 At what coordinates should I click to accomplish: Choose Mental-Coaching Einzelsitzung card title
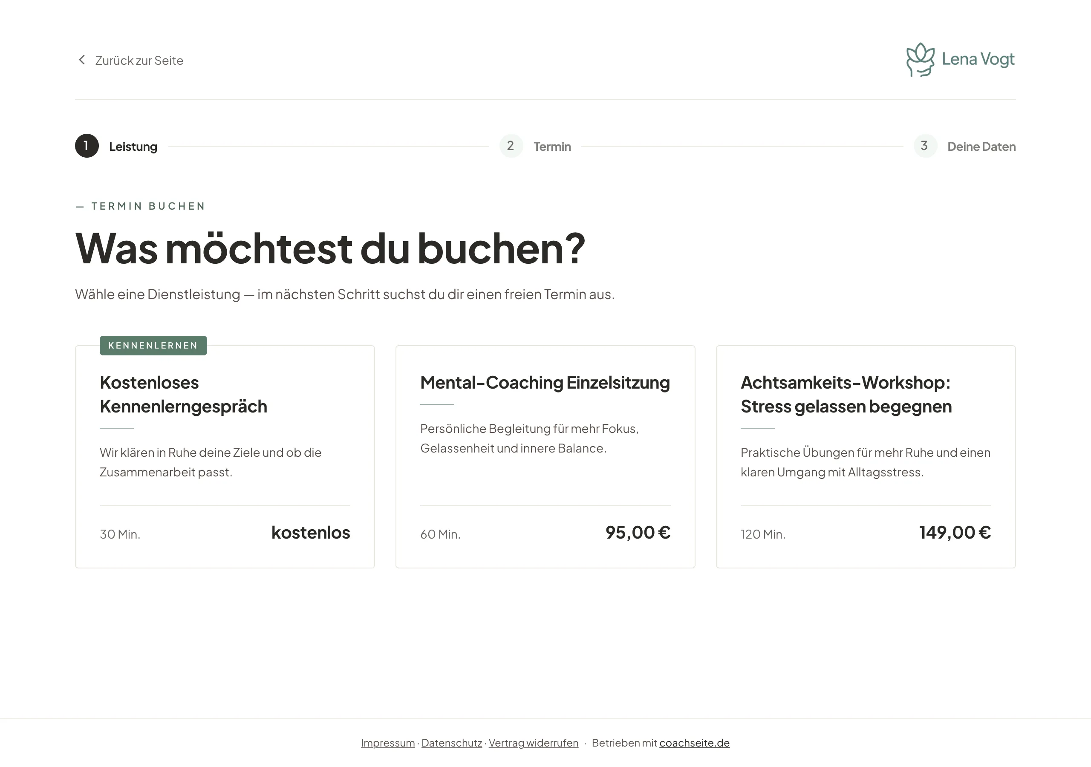click(545, 383)
